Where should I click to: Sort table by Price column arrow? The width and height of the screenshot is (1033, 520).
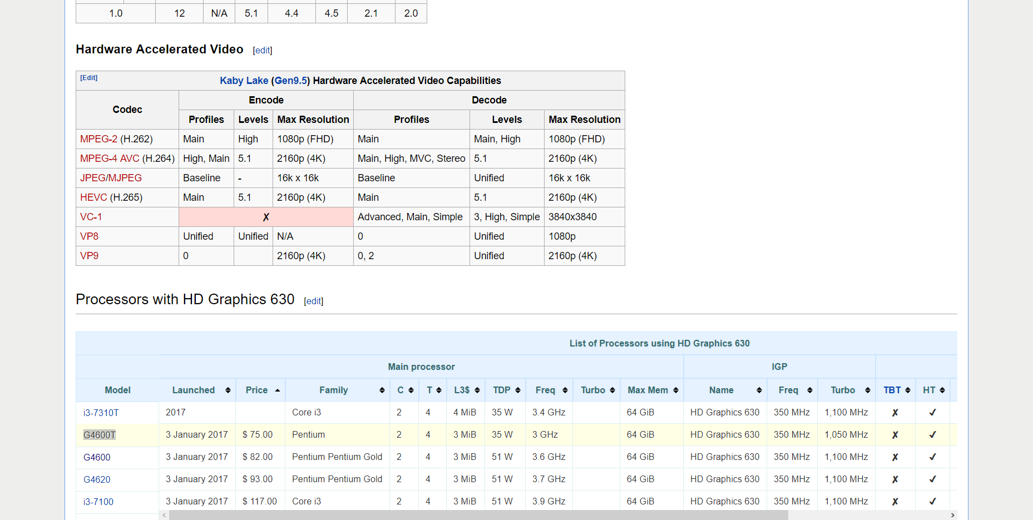point(277,390)
